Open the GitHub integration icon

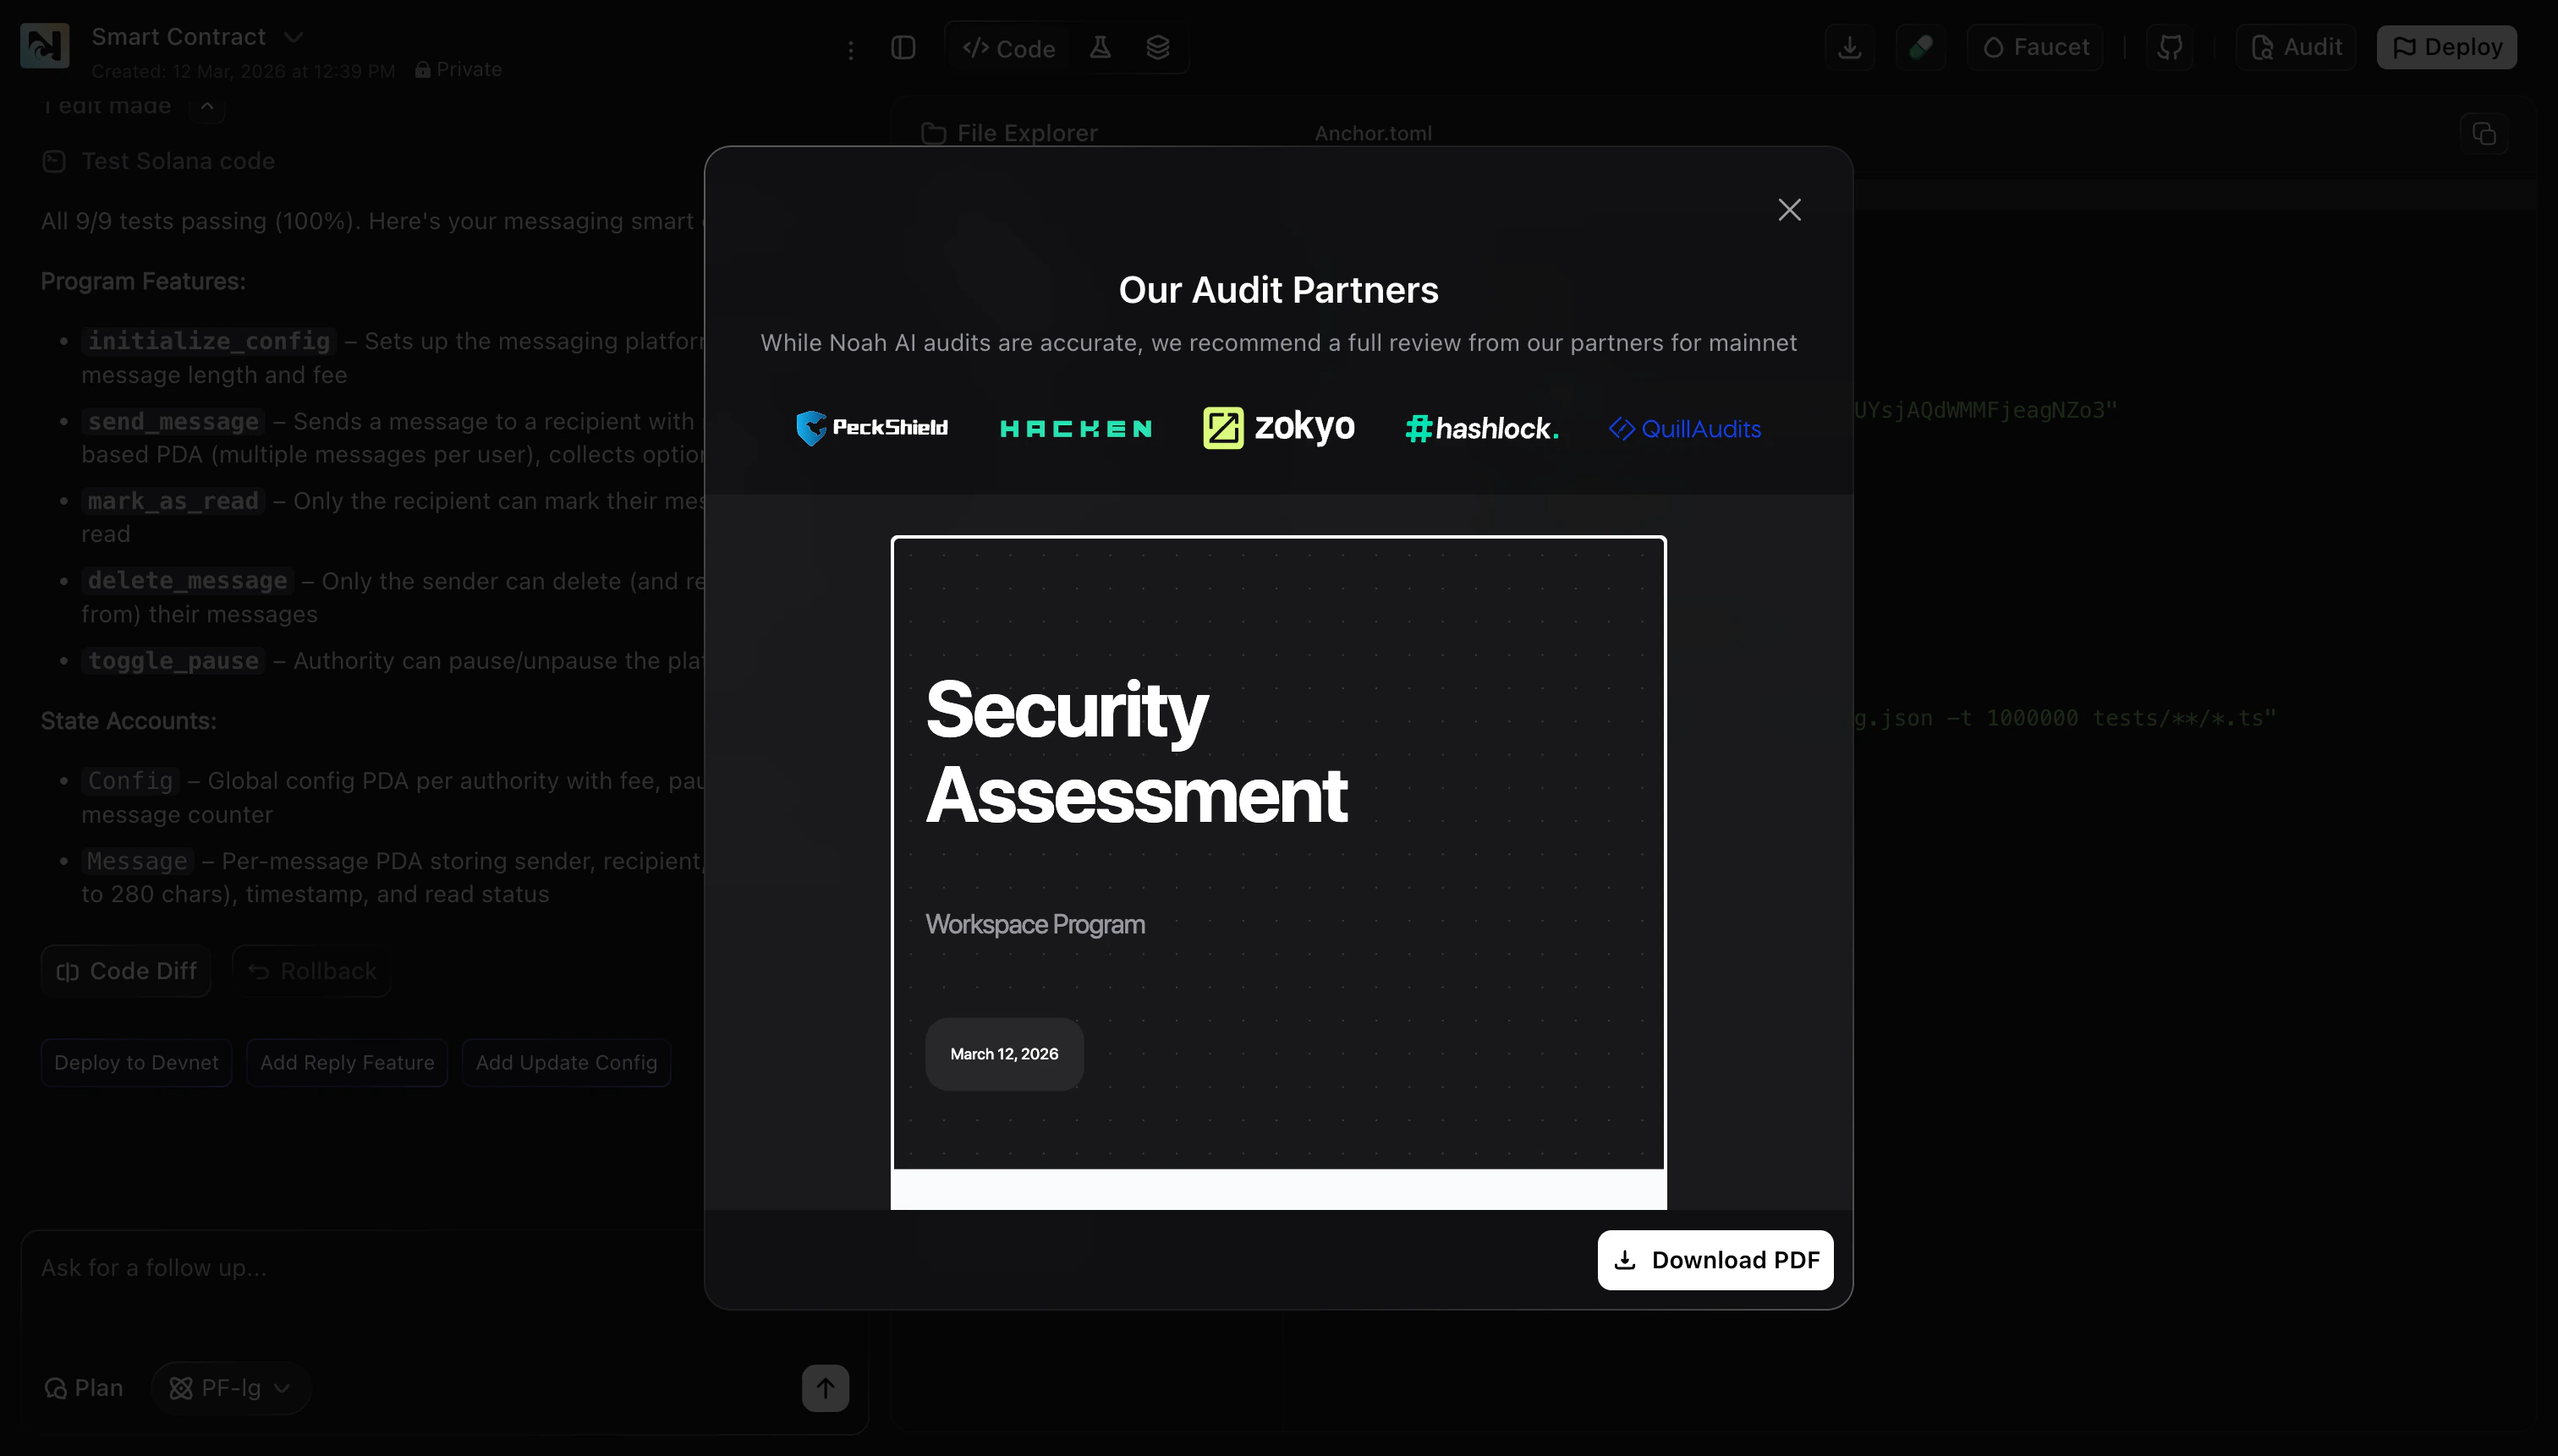tap(2169, 46)
